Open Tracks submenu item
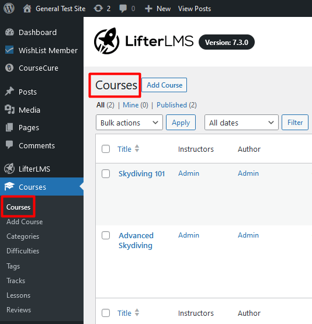The image size is (312, 324). 16,281
